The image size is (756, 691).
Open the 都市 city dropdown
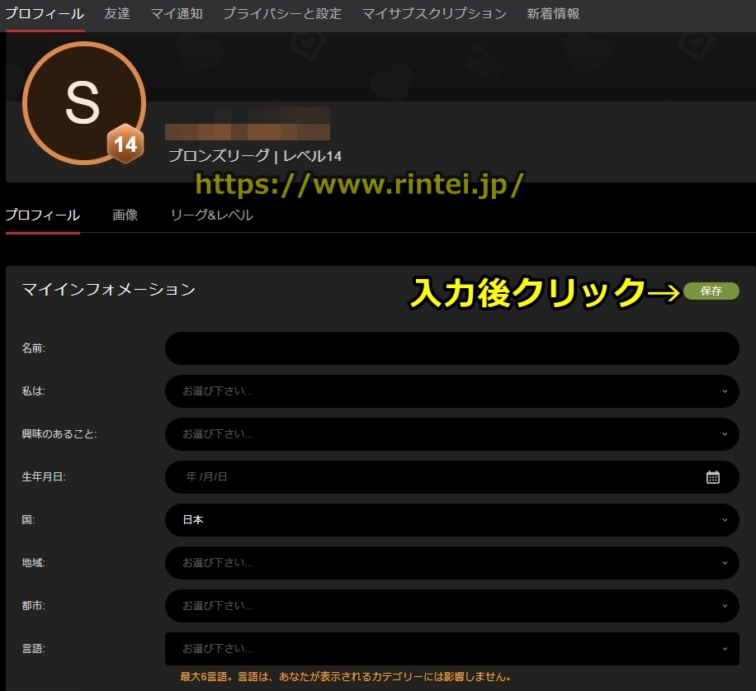(x=451, y=606)
